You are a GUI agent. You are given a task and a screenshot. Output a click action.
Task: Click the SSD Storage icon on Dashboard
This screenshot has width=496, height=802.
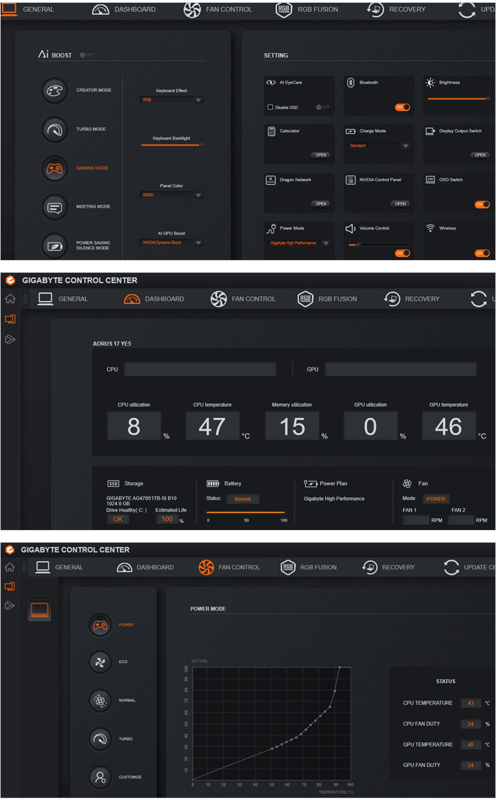113,483
